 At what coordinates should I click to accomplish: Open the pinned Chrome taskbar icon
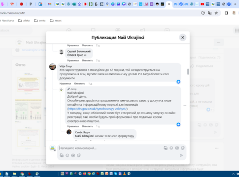click(22, 174)
